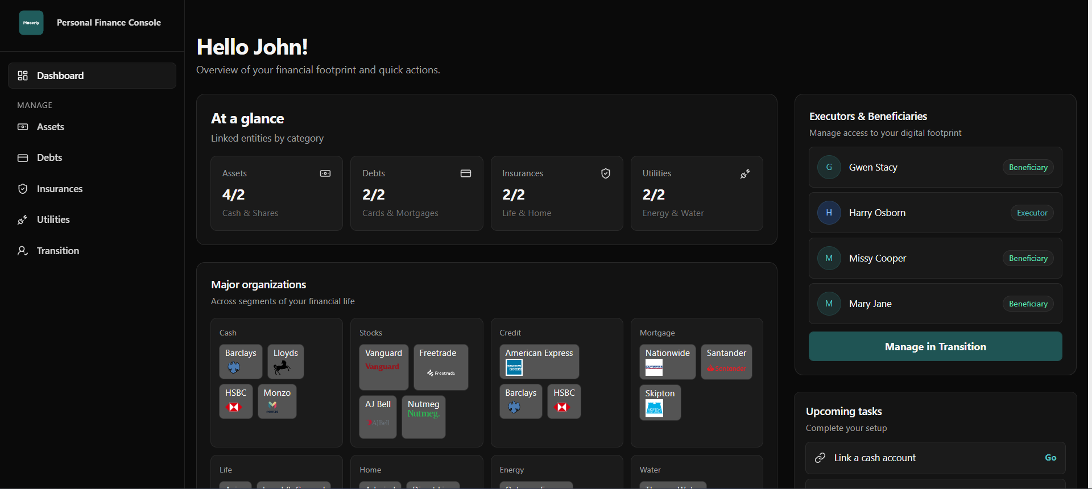Click the Hello John! heading
The height and width of the screenshot is (489, 1092).
[x=252, y=47]
